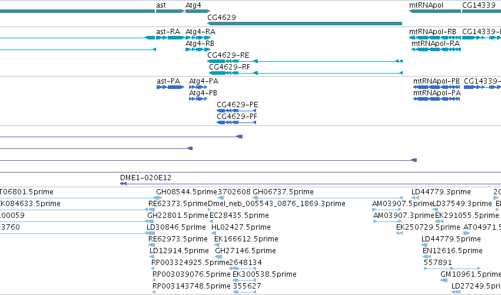Click the mtRNApol gene label
Screen dimensions: 501x295
point(426,5)
